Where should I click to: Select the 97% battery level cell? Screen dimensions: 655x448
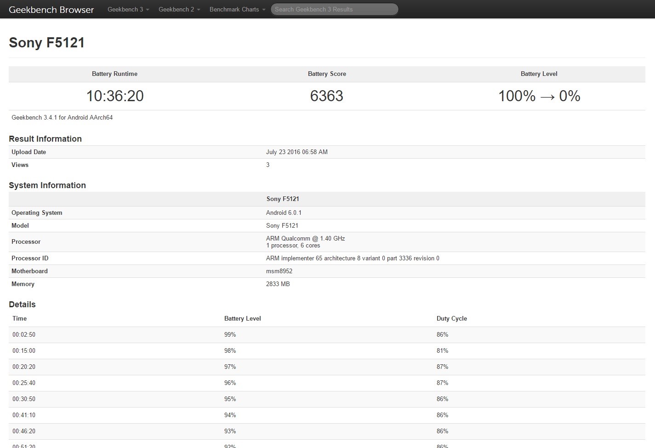230,367
